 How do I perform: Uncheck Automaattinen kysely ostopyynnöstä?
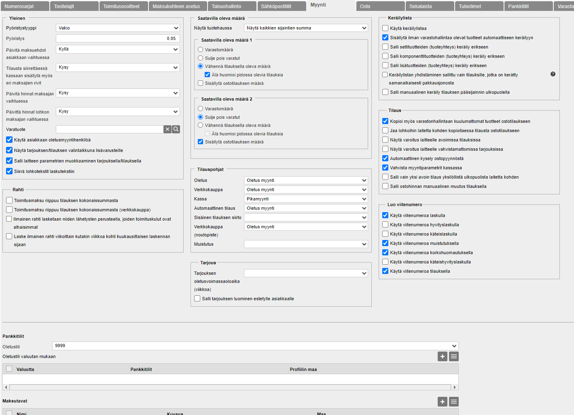pos(385,158)
